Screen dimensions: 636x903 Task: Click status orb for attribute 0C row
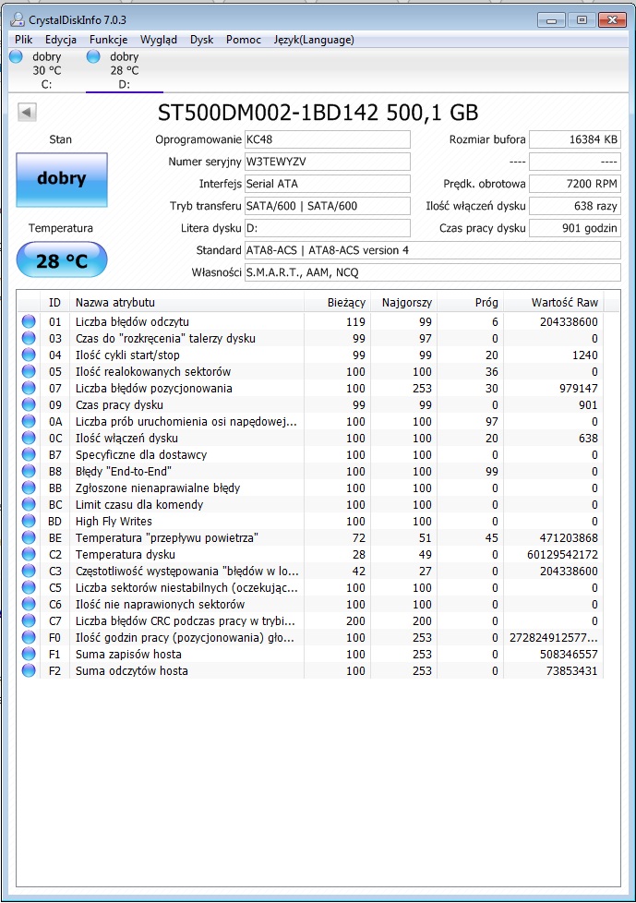pos(29,439)
